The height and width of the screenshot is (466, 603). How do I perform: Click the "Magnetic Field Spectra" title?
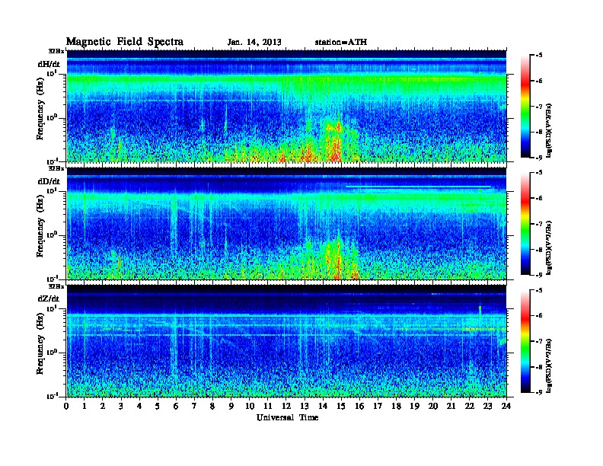(x=125, y=42)
